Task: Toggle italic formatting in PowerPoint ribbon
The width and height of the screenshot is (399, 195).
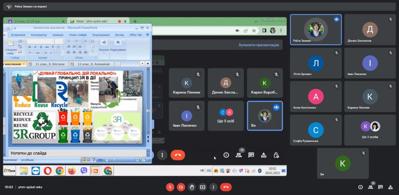Action: (x=35, y=47)
